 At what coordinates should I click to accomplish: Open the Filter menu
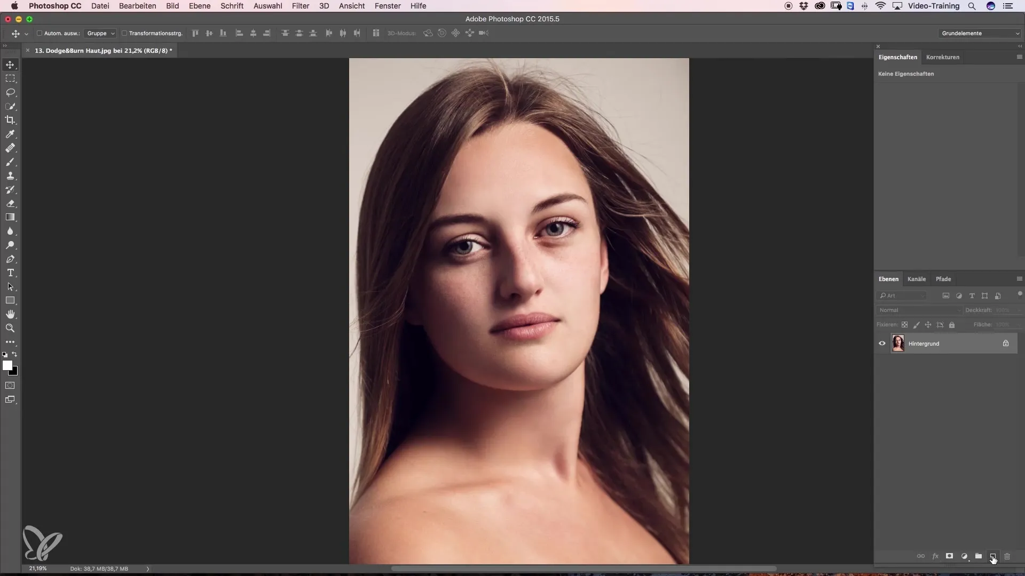[x=301, y=6]
